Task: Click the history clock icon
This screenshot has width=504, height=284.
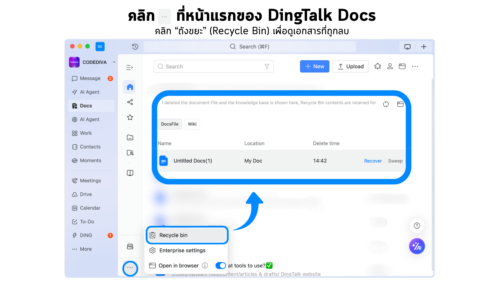Action: (135, 47)
